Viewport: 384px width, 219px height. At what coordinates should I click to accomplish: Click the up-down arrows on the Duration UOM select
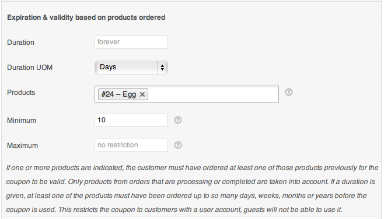(x=162, y=68)
